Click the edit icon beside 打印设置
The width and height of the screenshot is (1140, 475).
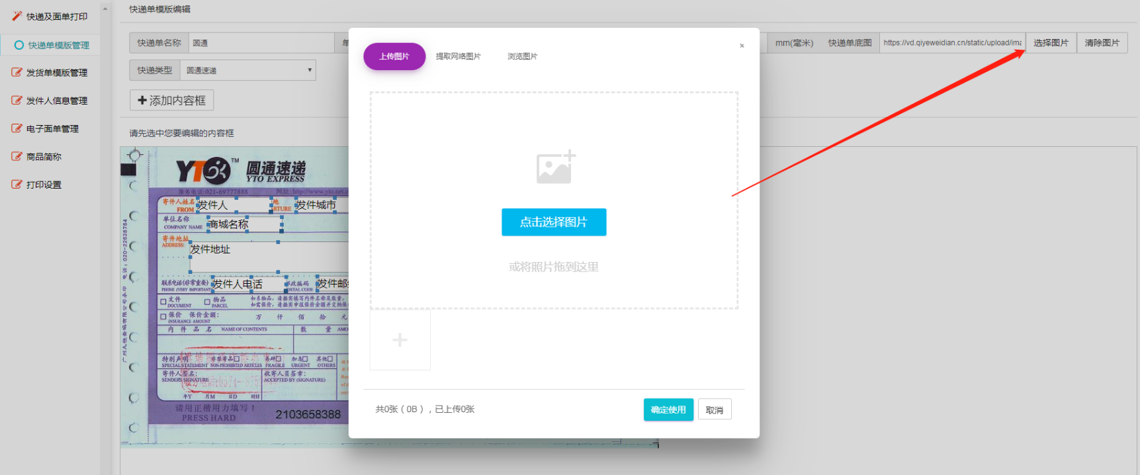pos(17,184)
